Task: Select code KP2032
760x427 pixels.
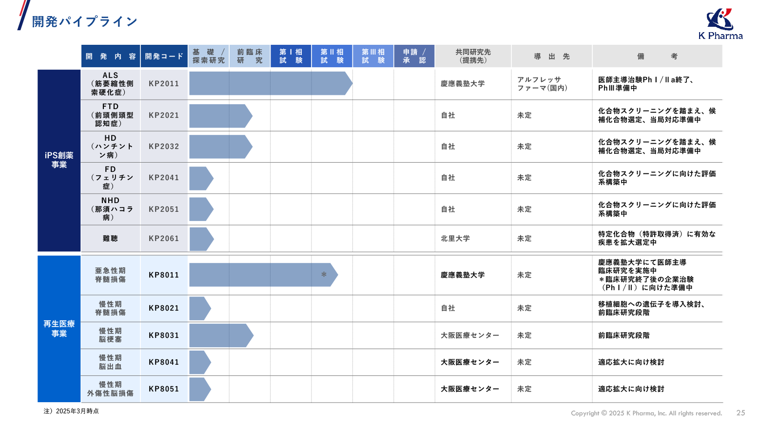Action: [164, 147]
